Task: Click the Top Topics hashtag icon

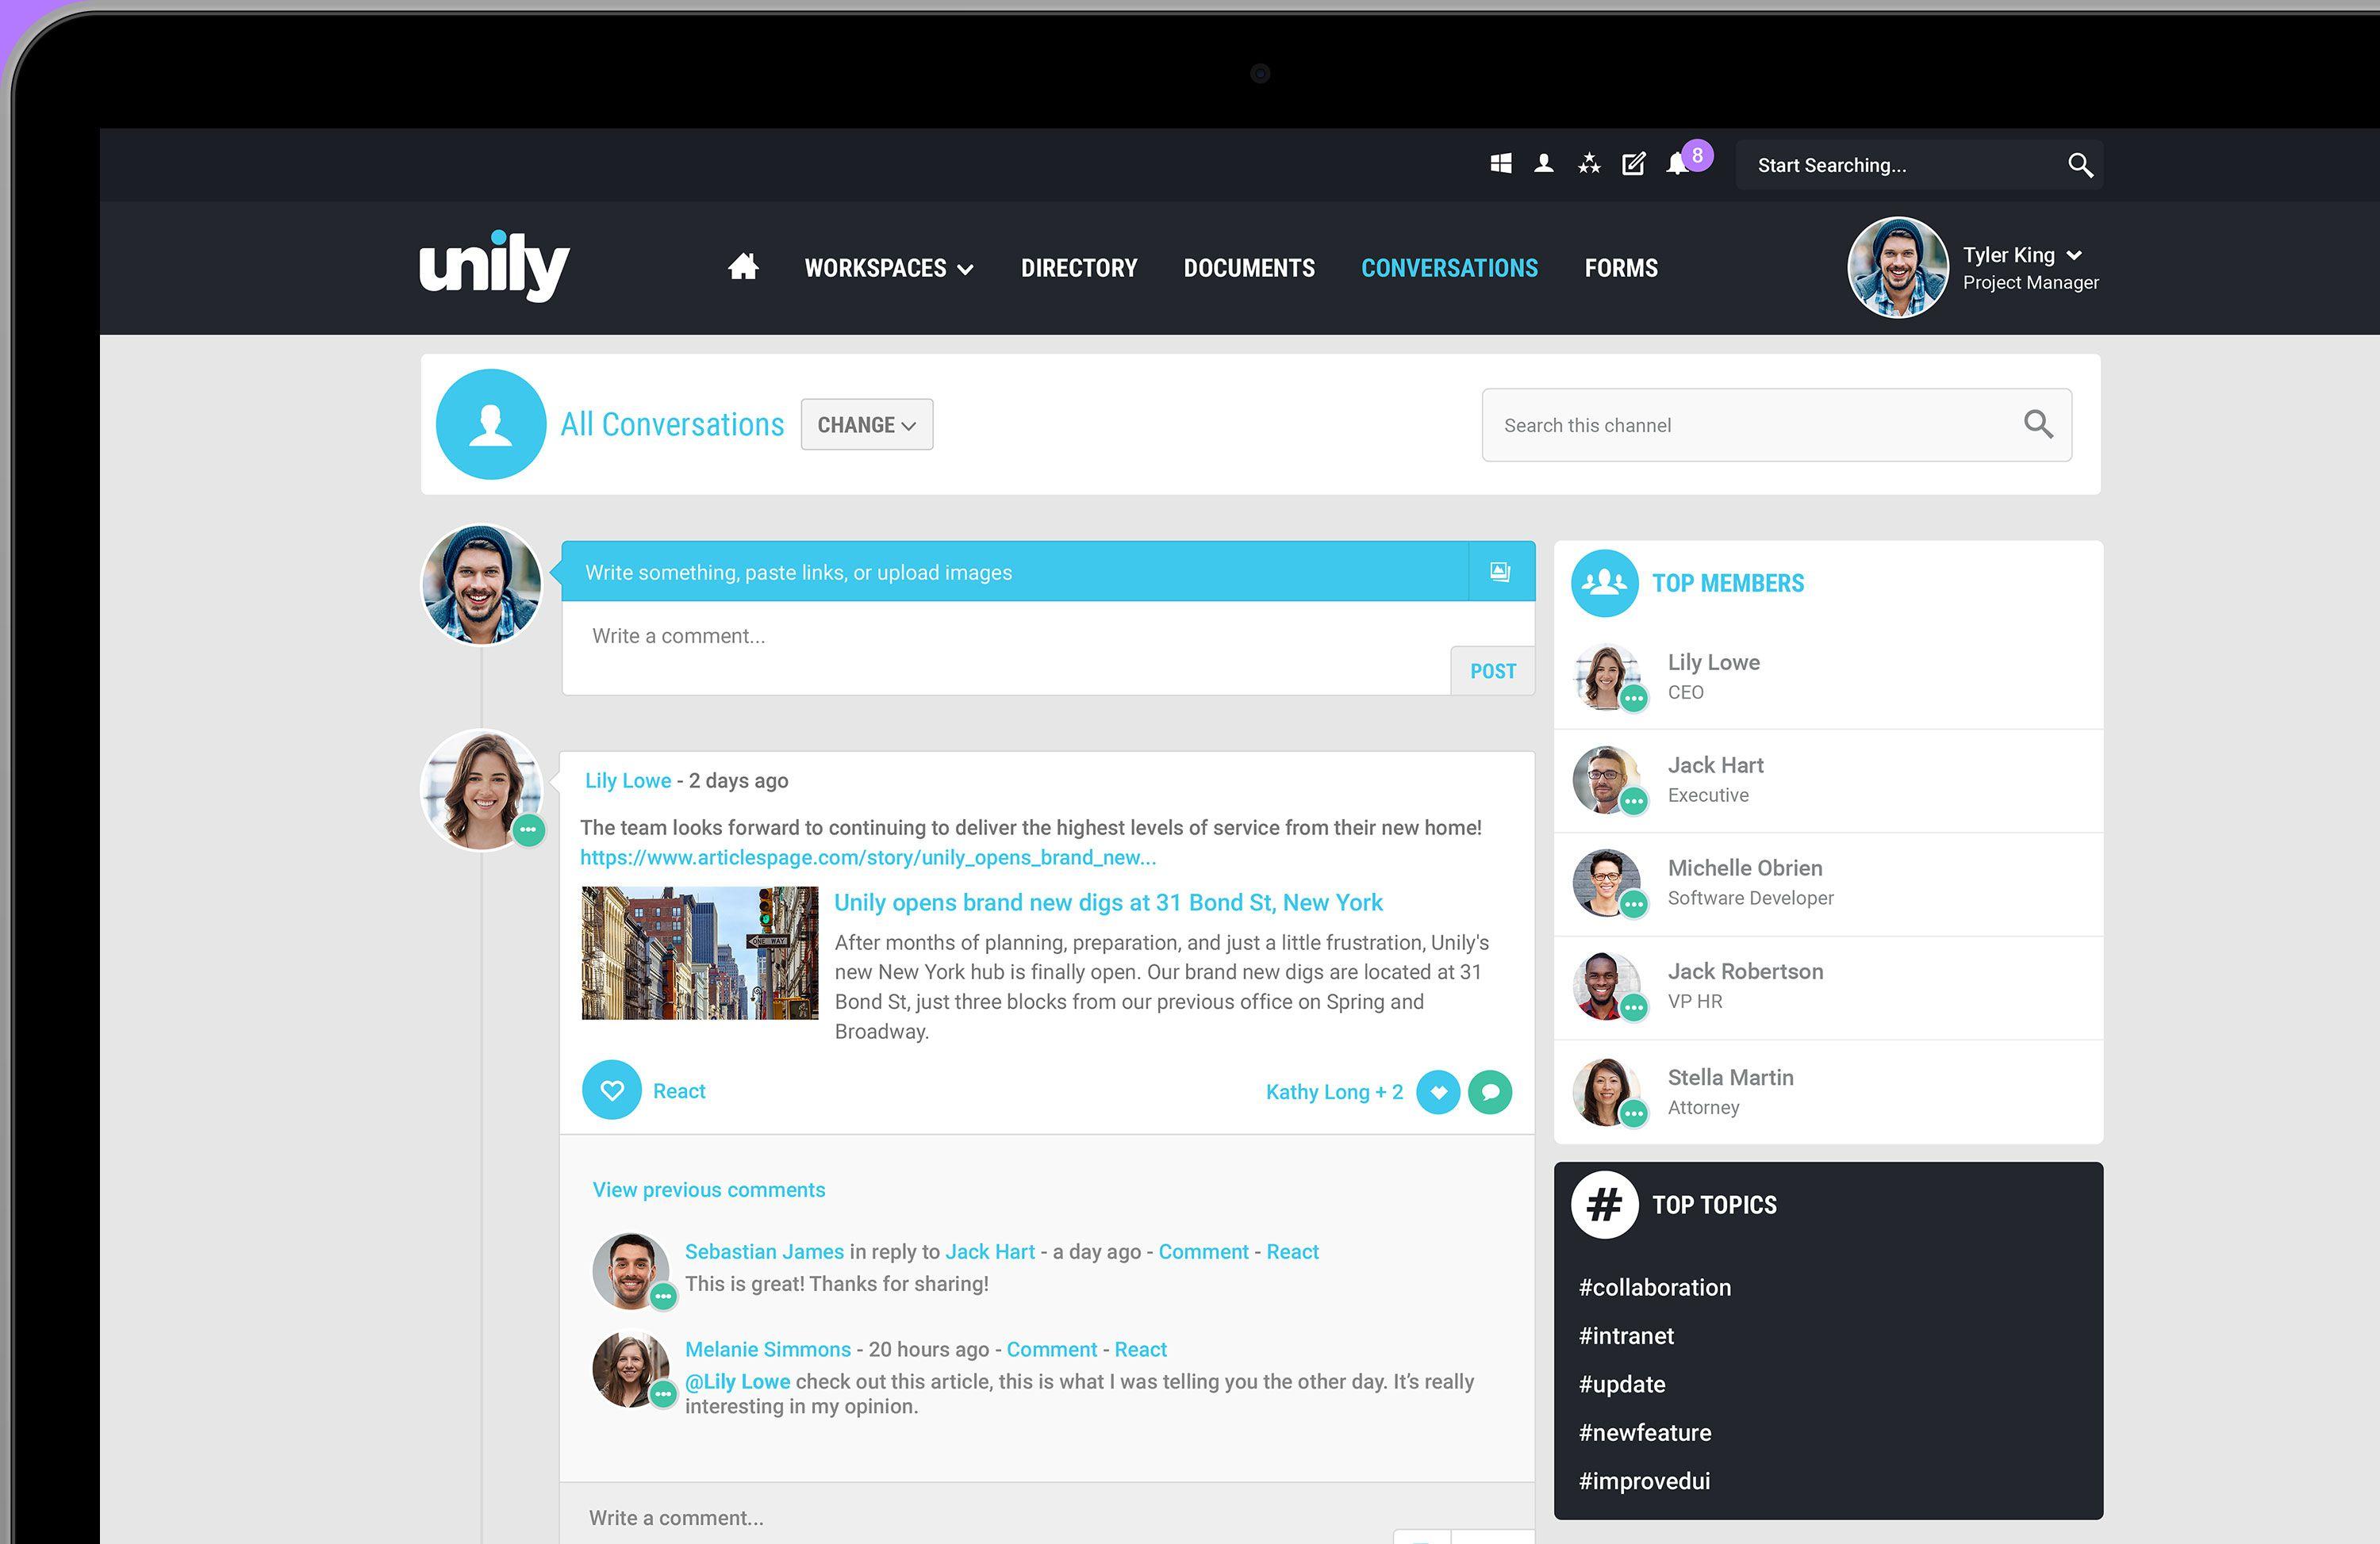Action: tap(1603, 1204)
